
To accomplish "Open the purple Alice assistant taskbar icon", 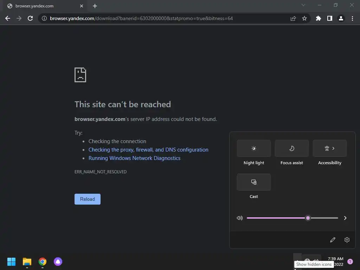I will point(58,262).
